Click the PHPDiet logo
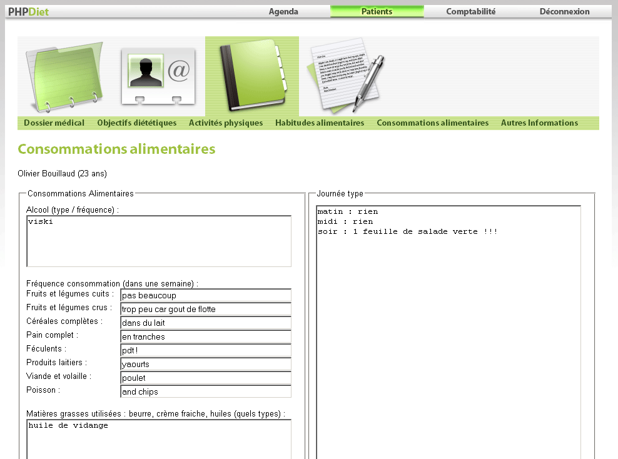The width and height of the screenshot is (618, 459). click(x=29, y=11)
